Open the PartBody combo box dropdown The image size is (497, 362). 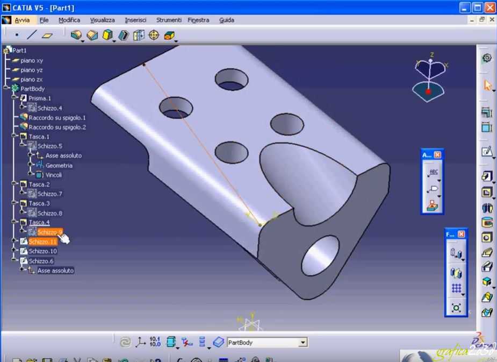coord(303,343)
